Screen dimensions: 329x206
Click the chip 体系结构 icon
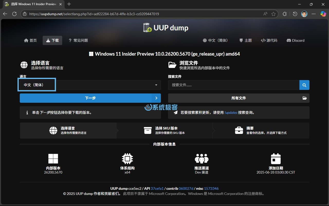127,159
